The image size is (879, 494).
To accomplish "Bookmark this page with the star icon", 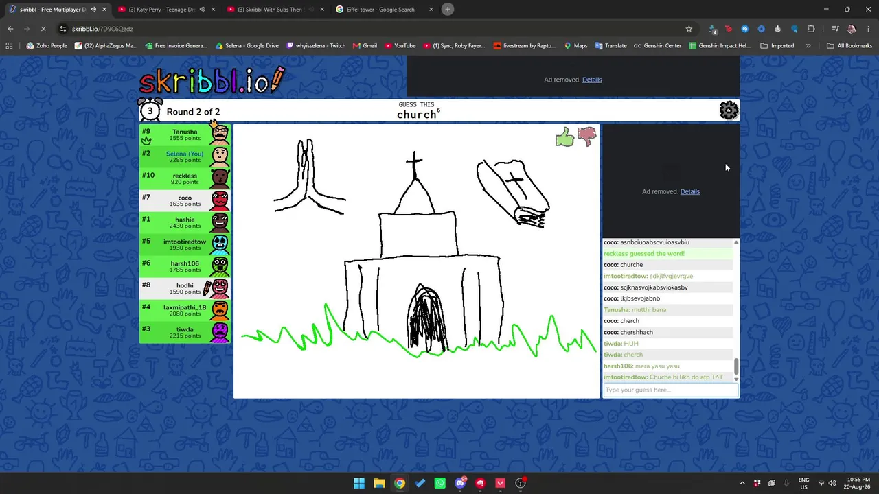I will click(689, 29).
